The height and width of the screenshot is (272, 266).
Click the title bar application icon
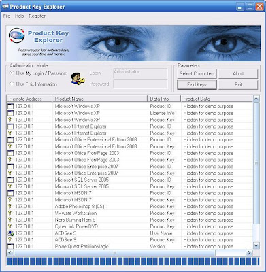point(5,6)
